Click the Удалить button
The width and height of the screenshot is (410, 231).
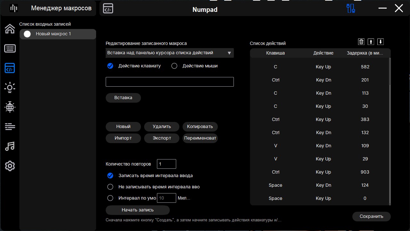tap(162, 127)
